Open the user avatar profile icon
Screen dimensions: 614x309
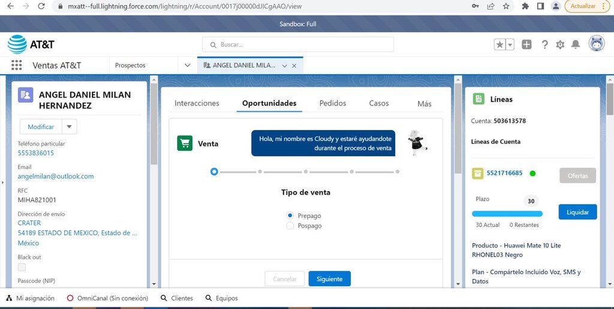597,44
